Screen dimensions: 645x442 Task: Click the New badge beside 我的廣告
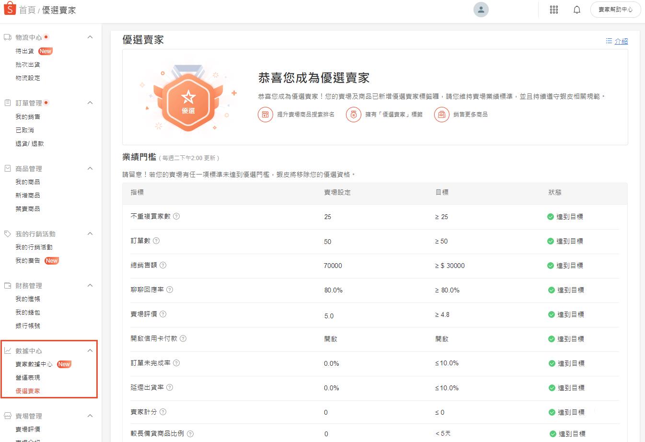[x=51, y=261]
